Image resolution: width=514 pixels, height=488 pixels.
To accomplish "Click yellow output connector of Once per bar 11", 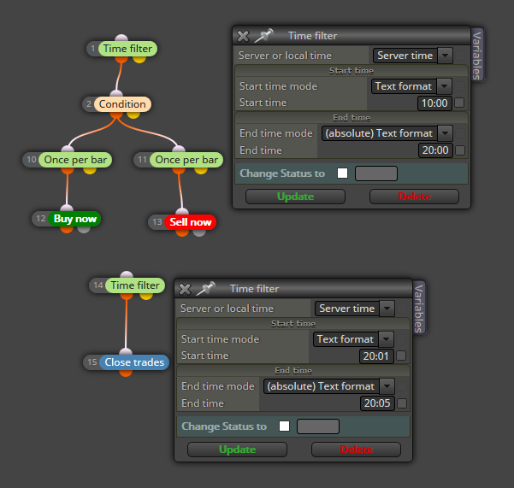I will click(x=201, y=171).
